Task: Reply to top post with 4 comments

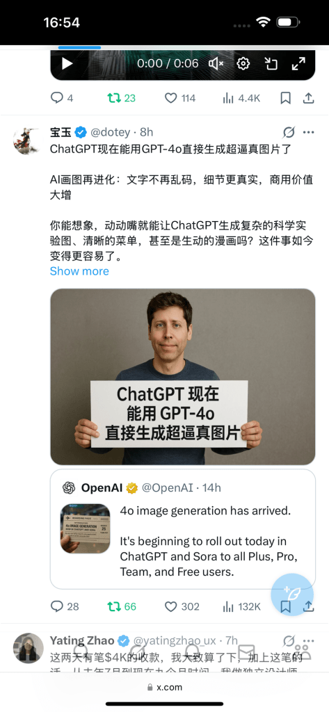Action: click(x=62, y=98)
